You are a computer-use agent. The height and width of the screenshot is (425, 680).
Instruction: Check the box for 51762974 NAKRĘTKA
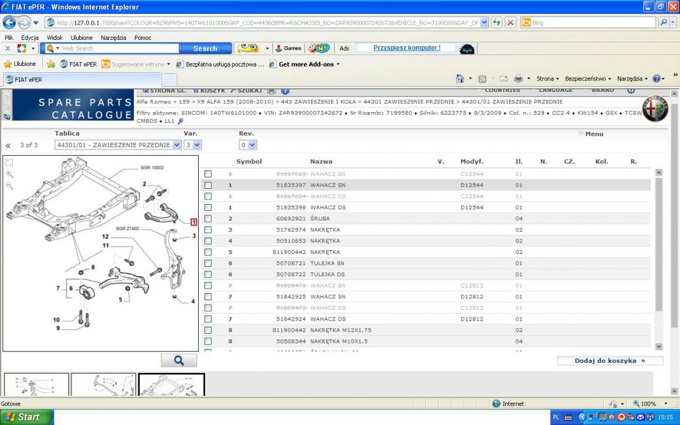[x=208, y=230]
